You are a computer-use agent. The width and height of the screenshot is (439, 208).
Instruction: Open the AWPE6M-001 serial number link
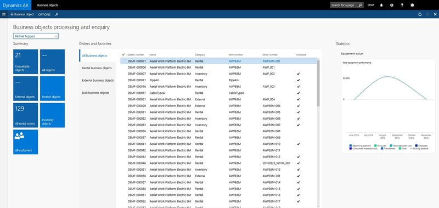(x=271, y=61)
